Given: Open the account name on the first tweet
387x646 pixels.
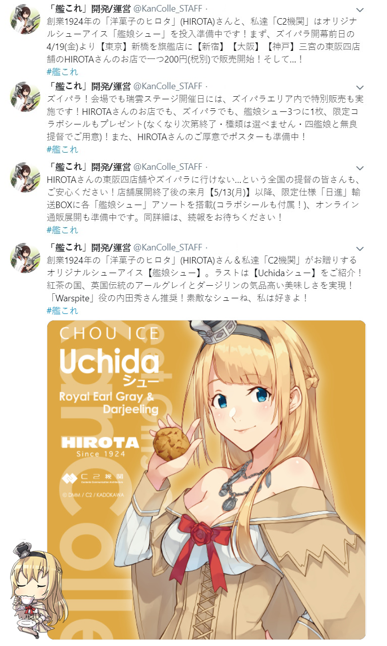Looking at the screenshot, I should [x=89, y=8].
